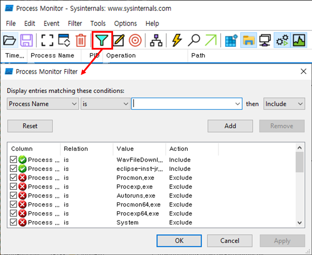Image resolution: width=312 pixels, height=255 pixels.
Task: Confirm the filter with OK
Action: click(x=179, y=241)
